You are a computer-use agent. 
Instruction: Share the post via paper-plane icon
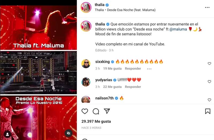107,111
